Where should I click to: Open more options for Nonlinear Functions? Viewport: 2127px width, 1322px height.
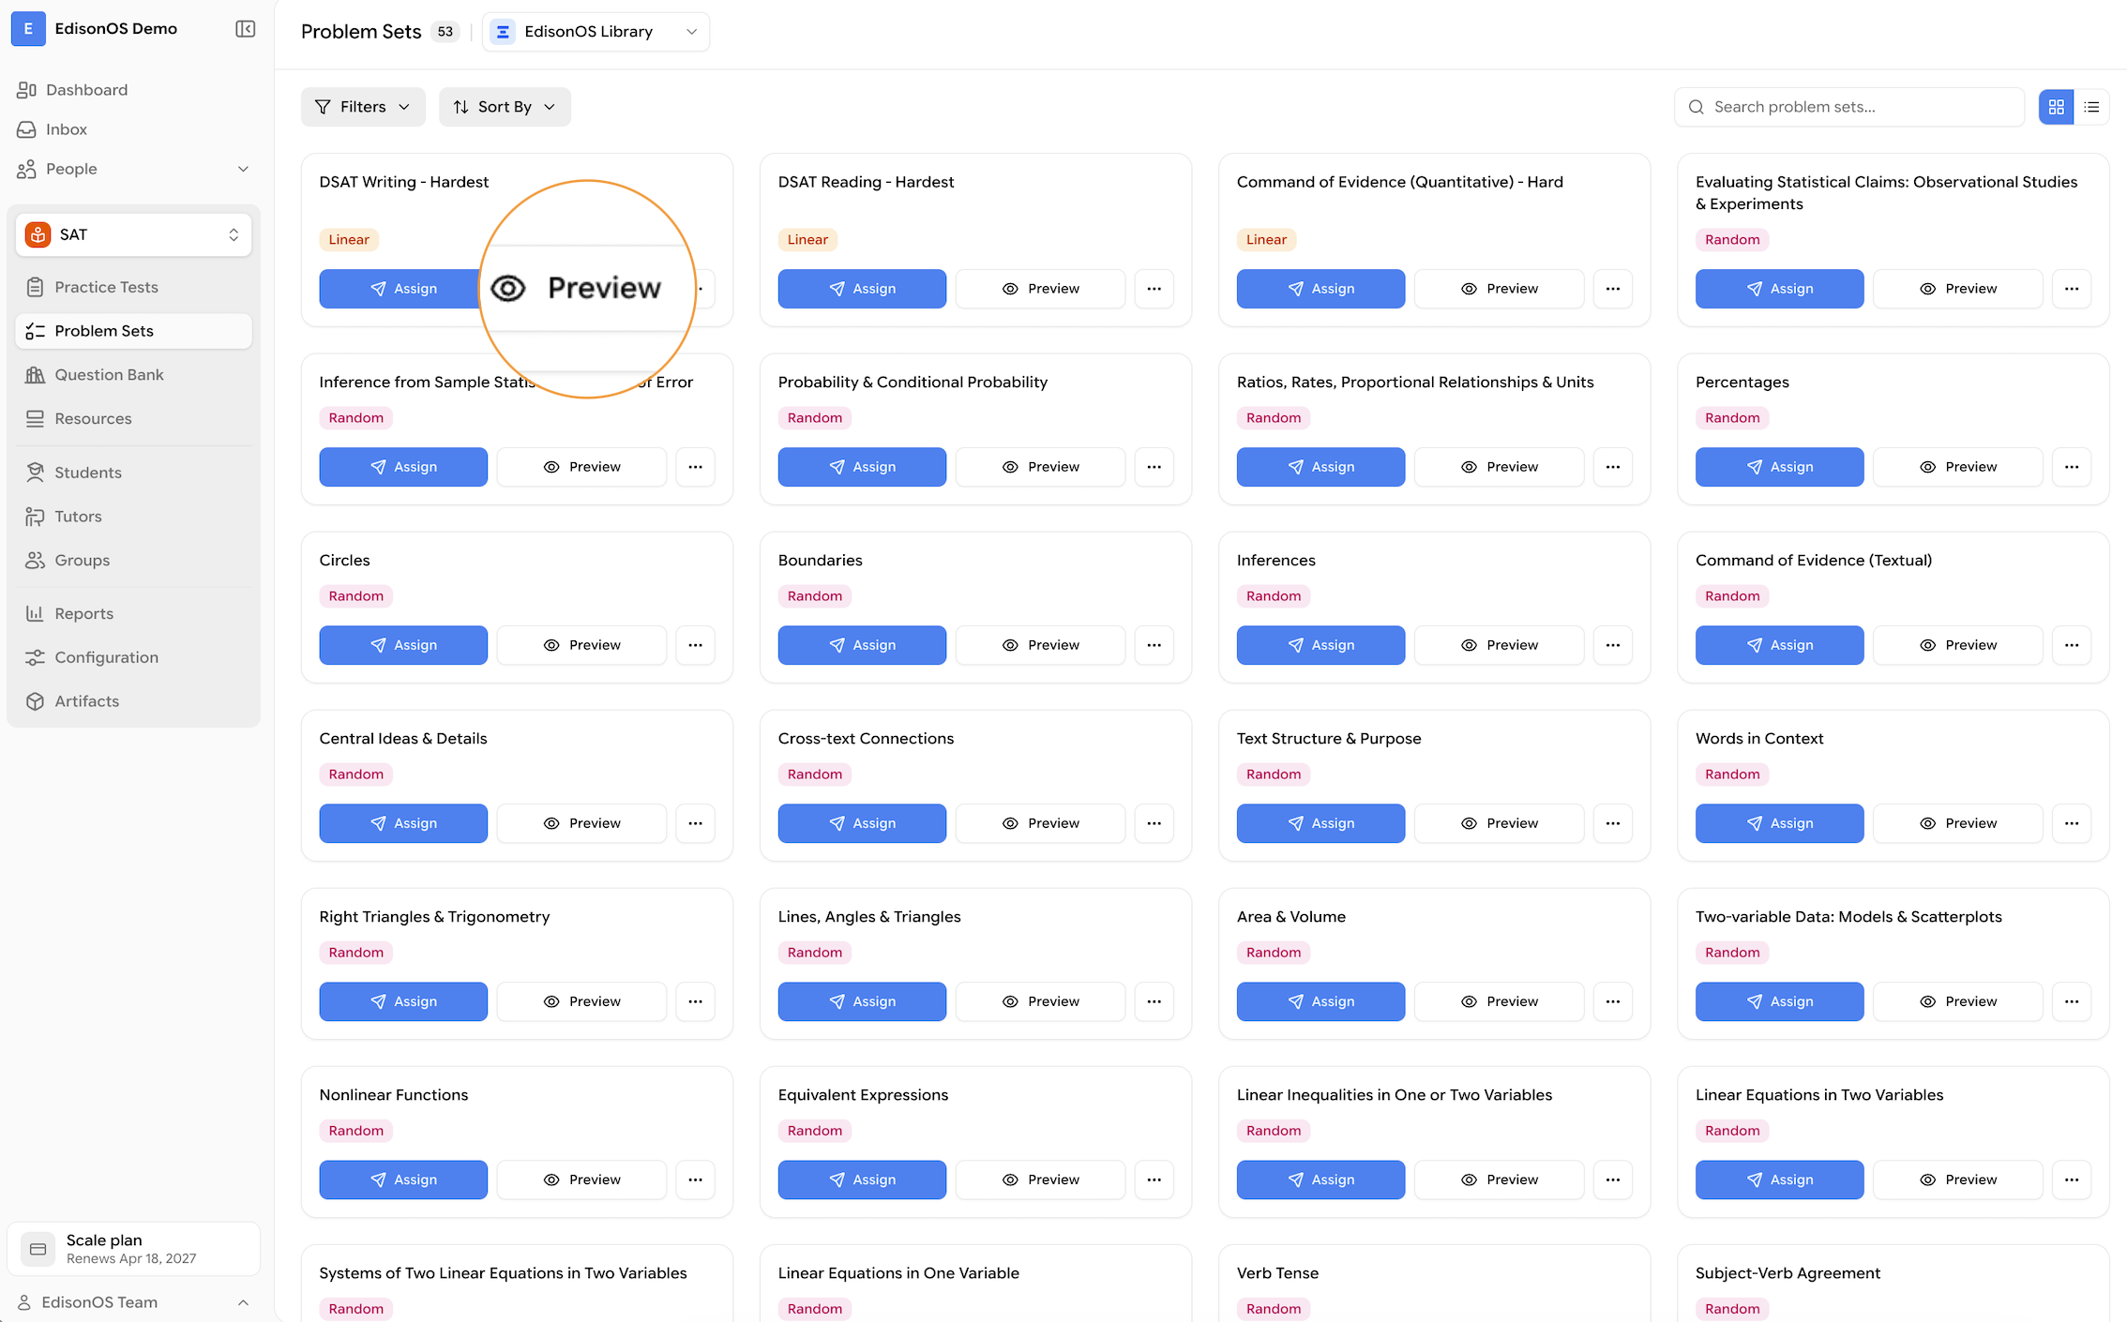coord(695,1179)
